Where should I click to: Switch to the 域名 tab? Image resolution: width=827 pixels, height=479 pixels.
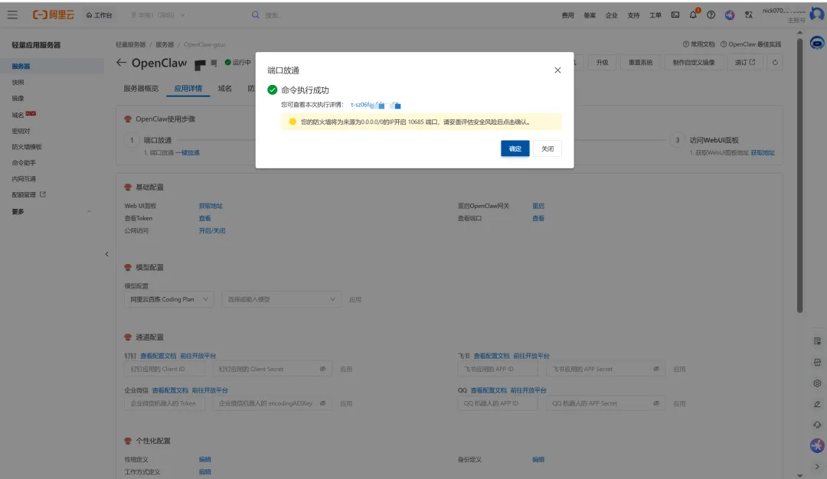[224, 89]
